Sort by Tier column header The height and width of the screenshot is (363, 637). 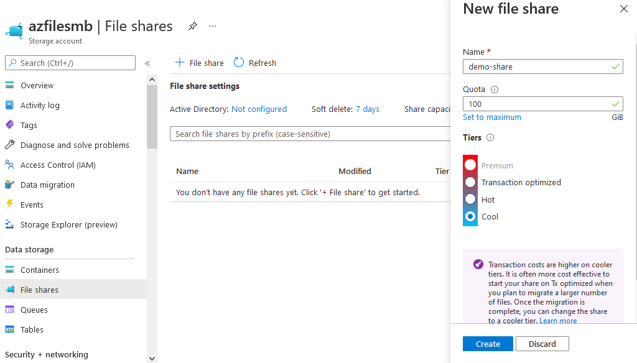pyautogui.click(x=442, y=172)
